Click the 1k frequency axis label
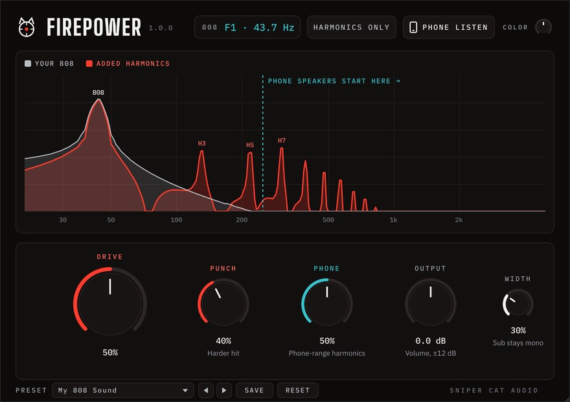 (x=393, y=220)
